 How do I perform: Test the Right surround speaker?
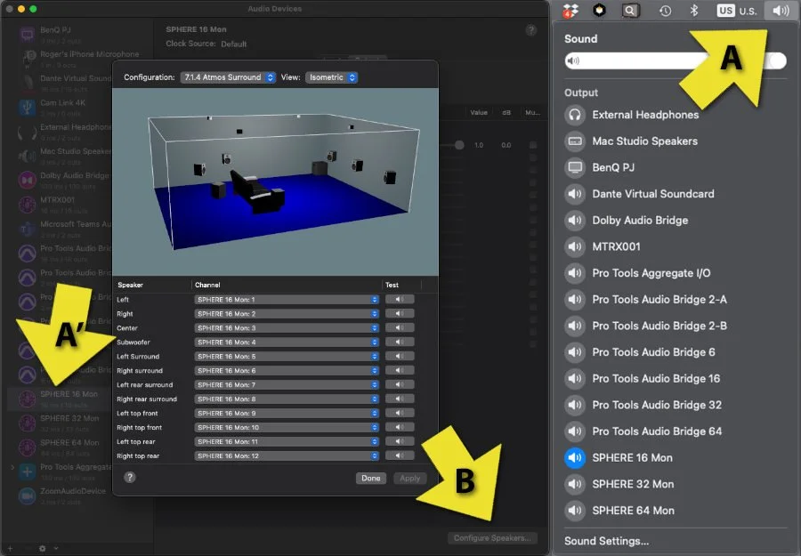click(x=400, y=370)
